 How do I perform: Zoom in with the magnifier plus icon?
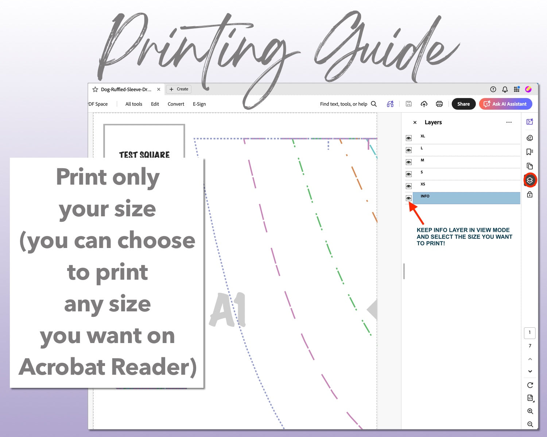point(530,412)
